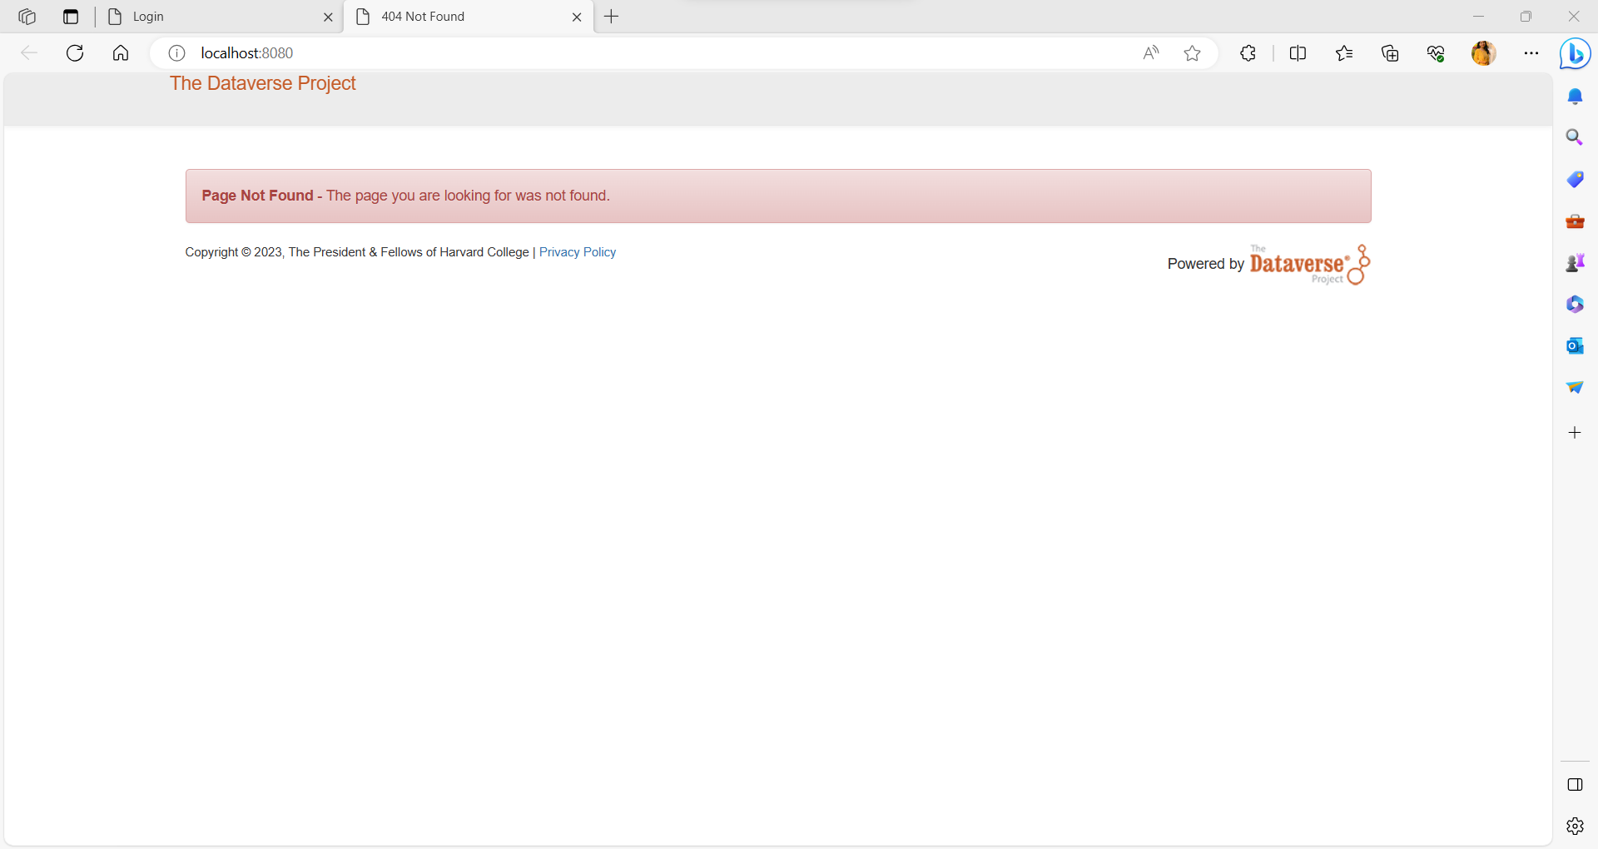Viewport: 1598px width, 849px height.
Task: Open the Outlook sidebar app
Action: tap(1575, 345)
